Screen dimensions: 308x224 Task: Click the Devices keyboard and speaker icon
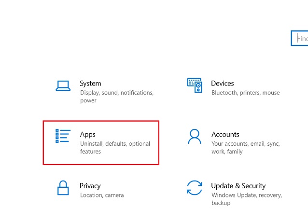click(194, 85)
